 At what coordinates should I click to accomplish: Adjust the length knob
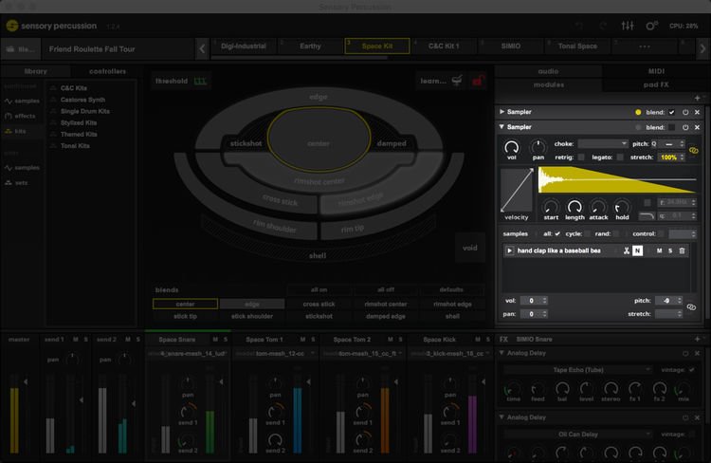574,207
